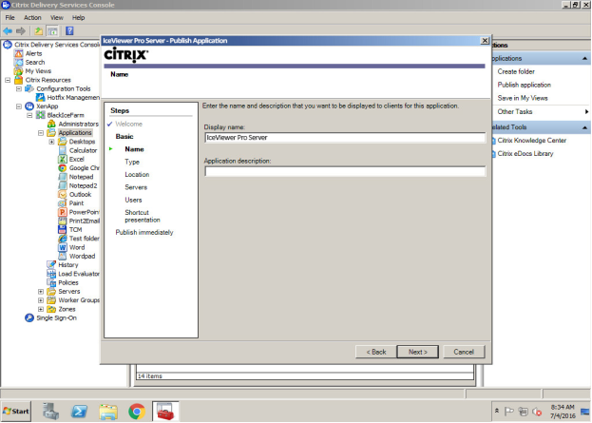Viewport: 592px width, 423px height.
Task: Click the Paint application icon
Action: [63, 203]
